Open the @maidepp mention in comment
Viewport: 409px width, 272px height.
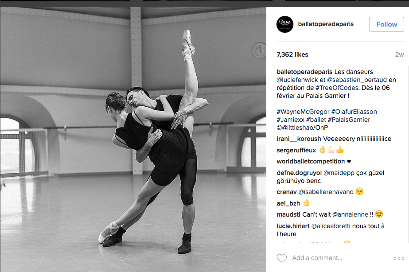click(x=339, y=173)
